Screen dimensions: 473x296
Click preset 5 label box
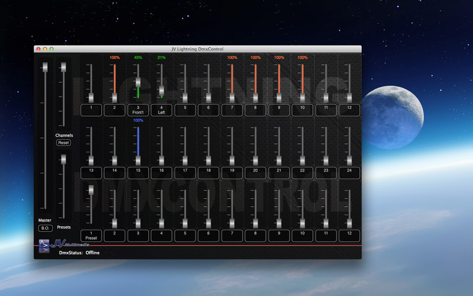185,236
